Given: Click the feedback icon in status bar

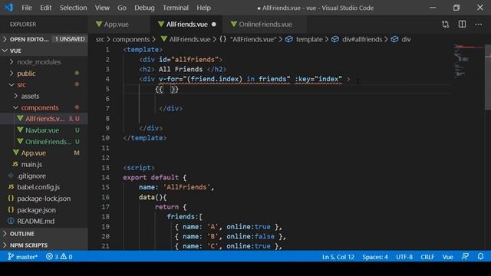Looking at the screenshot, I should 465,257.
